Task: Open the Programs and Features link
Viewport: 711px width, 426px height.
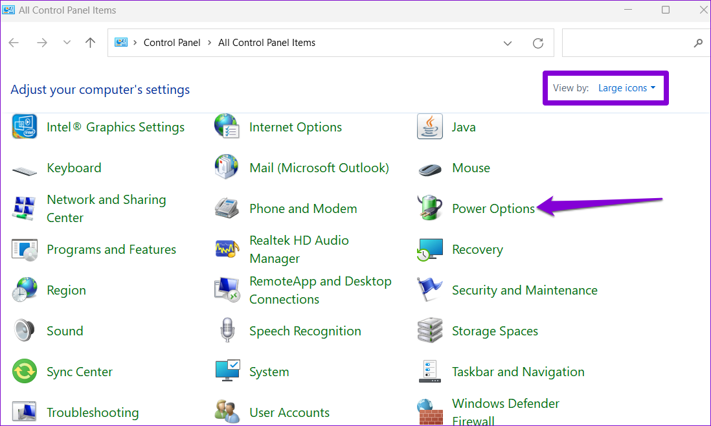Action: (111, 249)
